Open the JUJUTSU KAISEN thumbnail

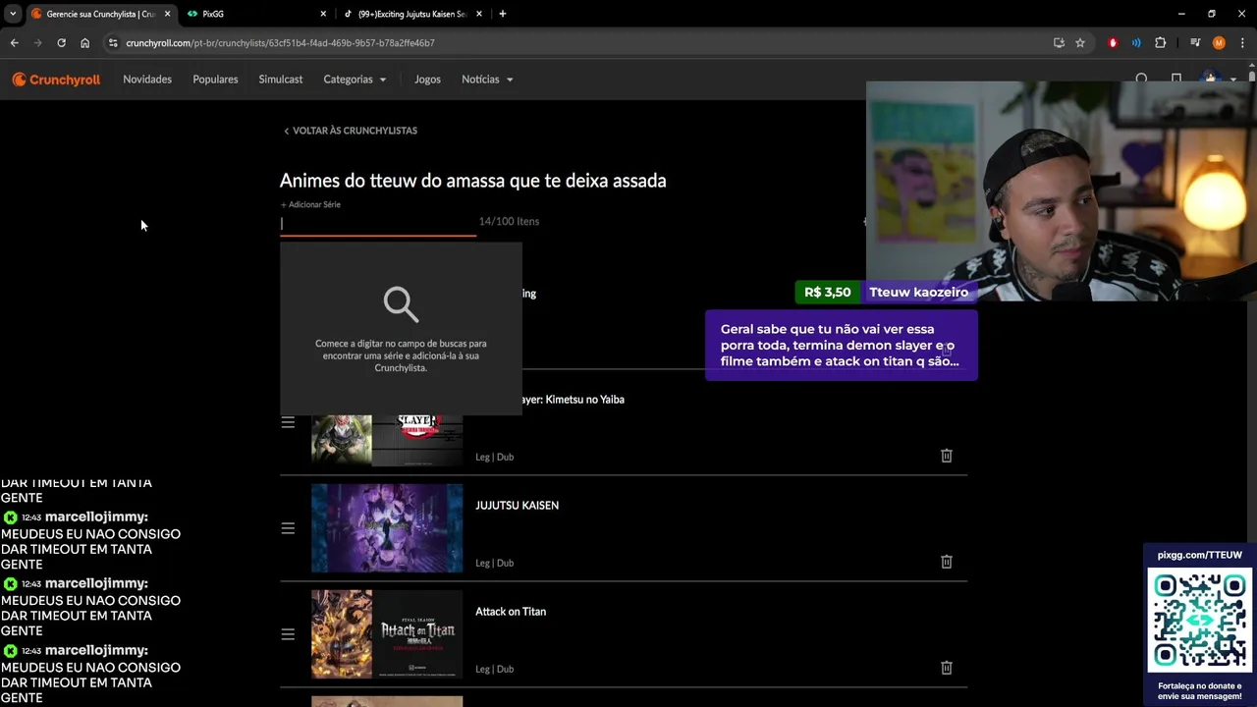[387, 528]
